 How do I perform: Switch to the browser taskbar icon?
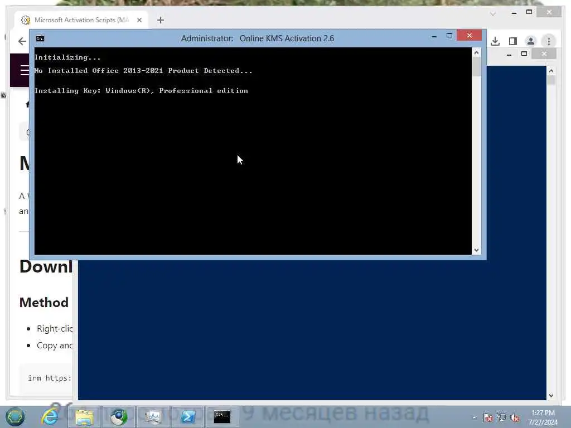[119, 417]
